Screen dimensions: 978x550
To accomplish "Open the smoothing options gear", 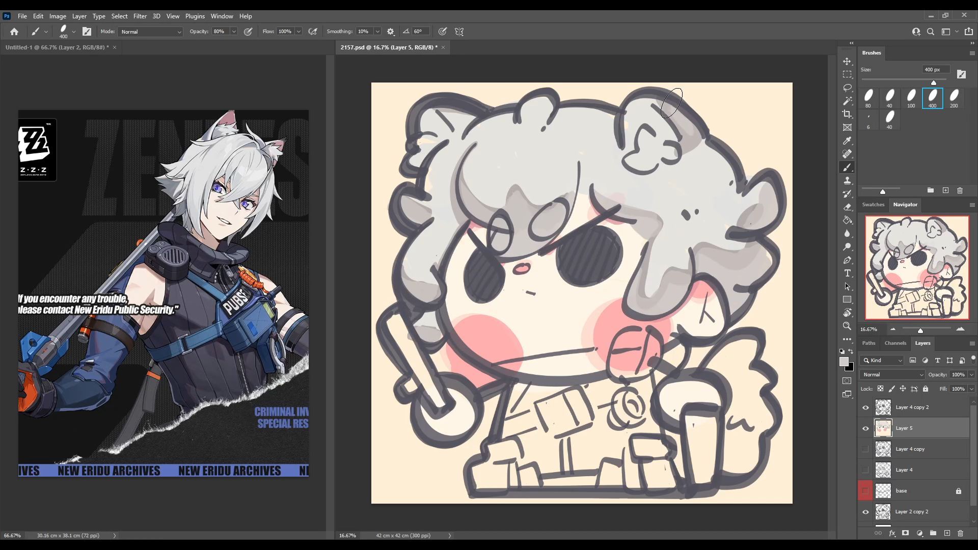I will click(x=391, y=32).
